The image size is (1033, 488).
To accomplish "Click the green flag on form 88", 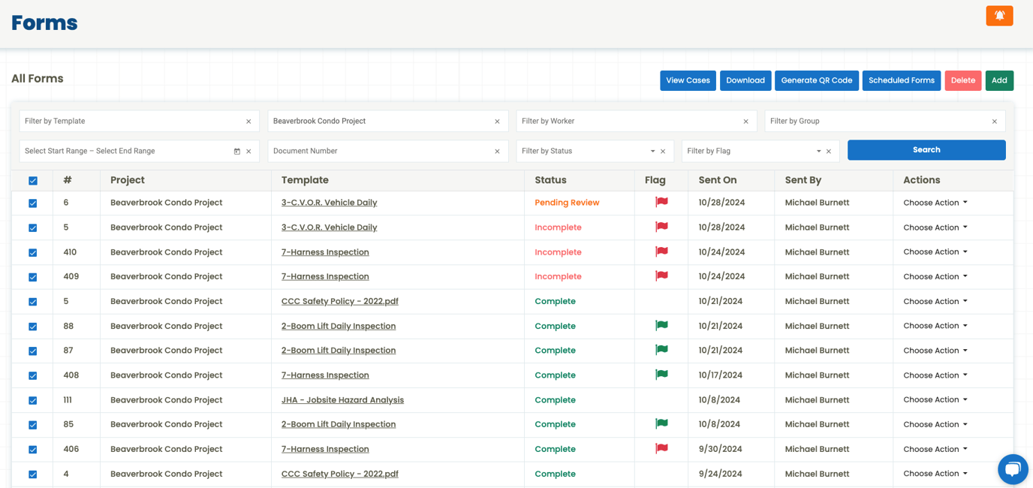I will [x=661, y=326].
